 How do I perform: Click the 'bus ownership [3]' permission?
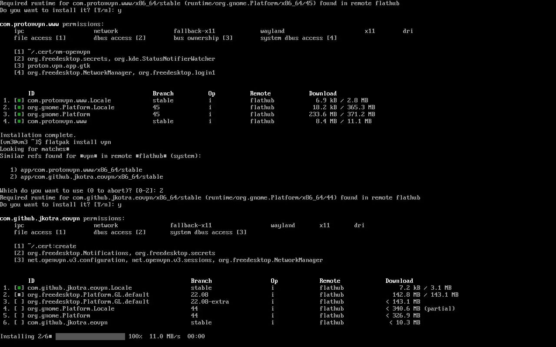(x=203, y=38)
